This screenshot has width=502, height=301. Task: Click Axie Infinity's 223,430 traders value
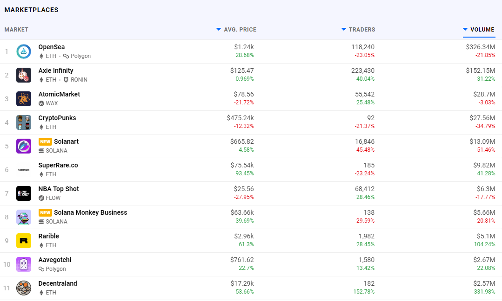coord(363,70)
